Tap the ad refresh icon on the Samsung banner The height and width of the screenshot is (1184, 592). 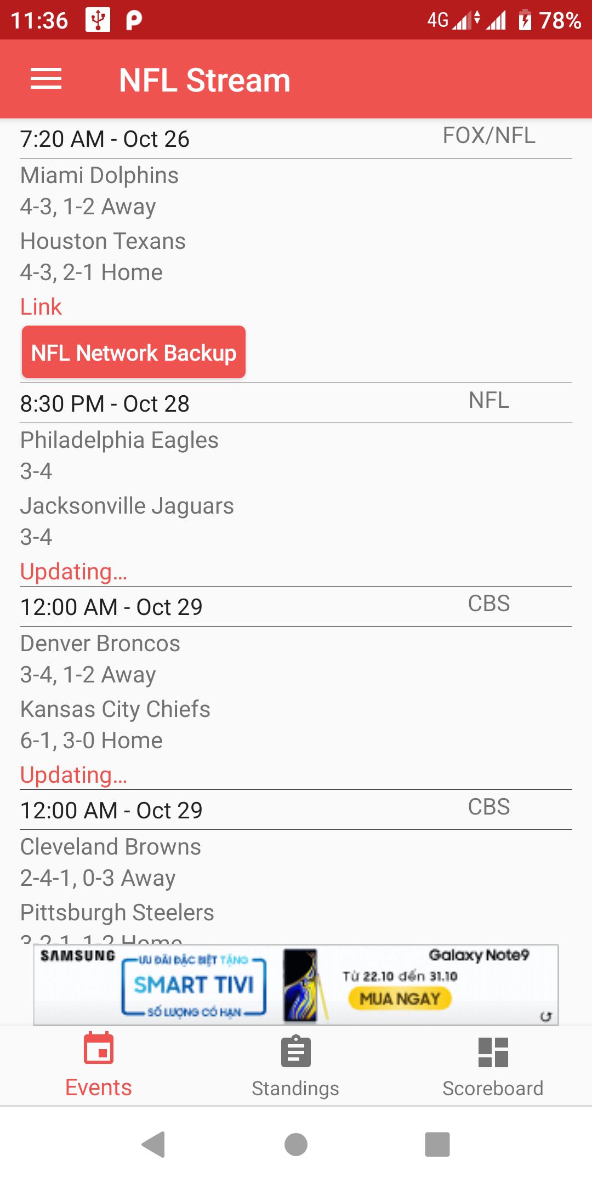click(545, 1016)
